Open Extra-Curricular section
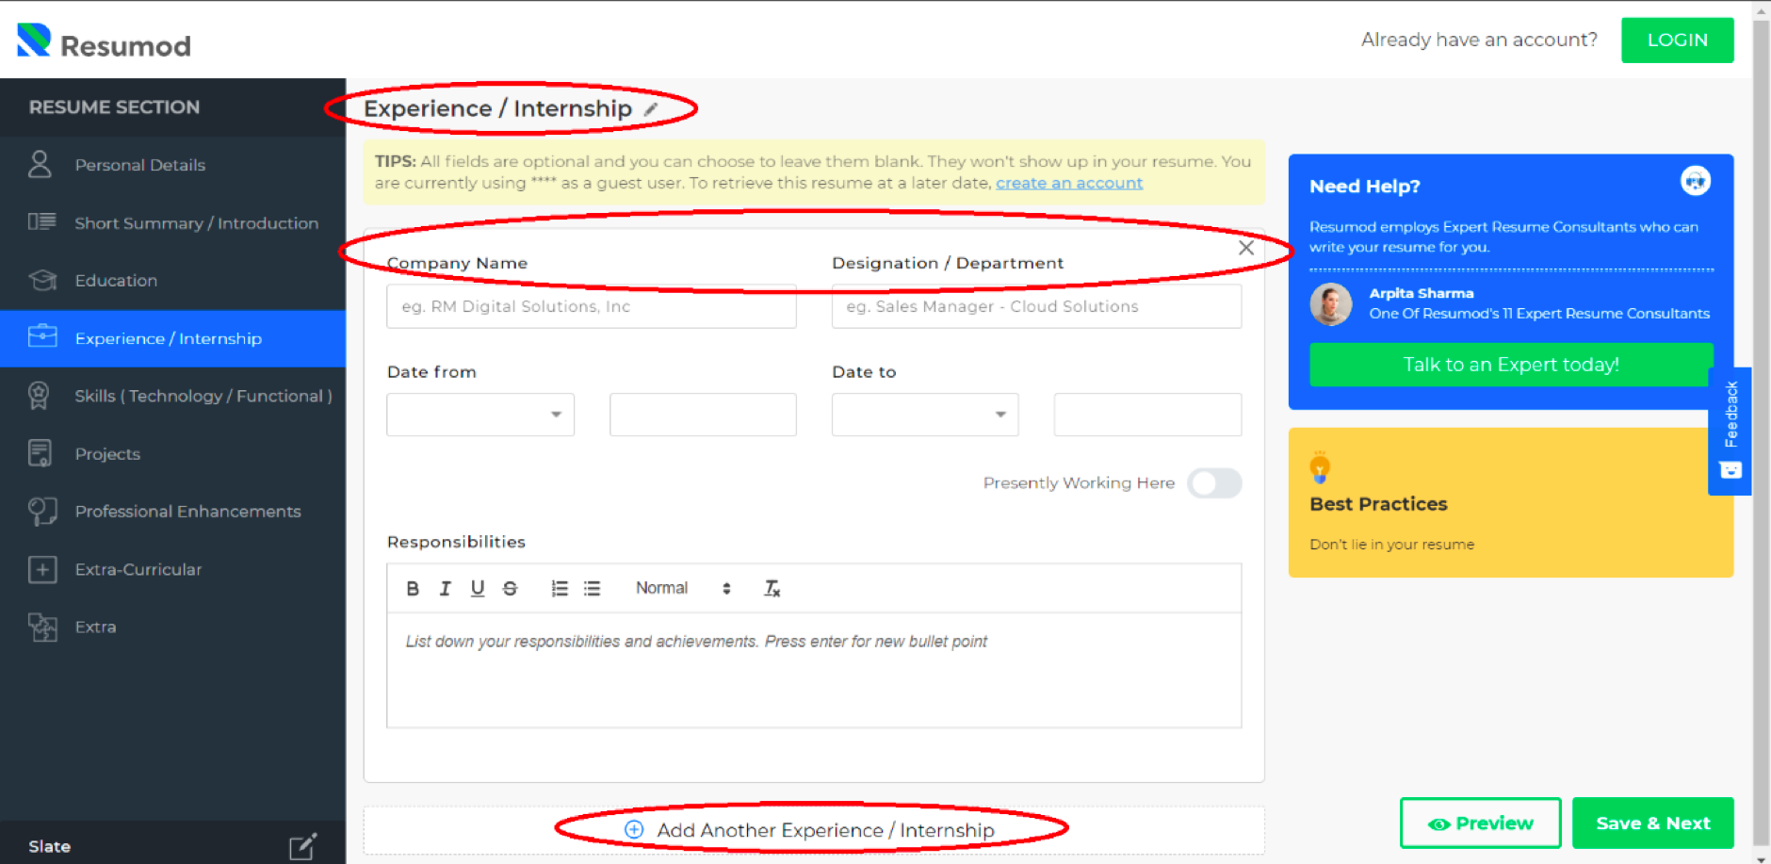Image resolution: width=1771 pixels, height=864 pixels. [x=173, y=569]
